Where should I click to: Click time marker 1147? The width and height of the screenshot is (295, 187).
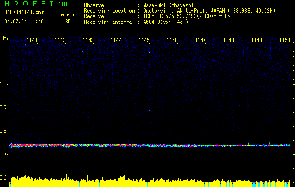coord(200,40)
